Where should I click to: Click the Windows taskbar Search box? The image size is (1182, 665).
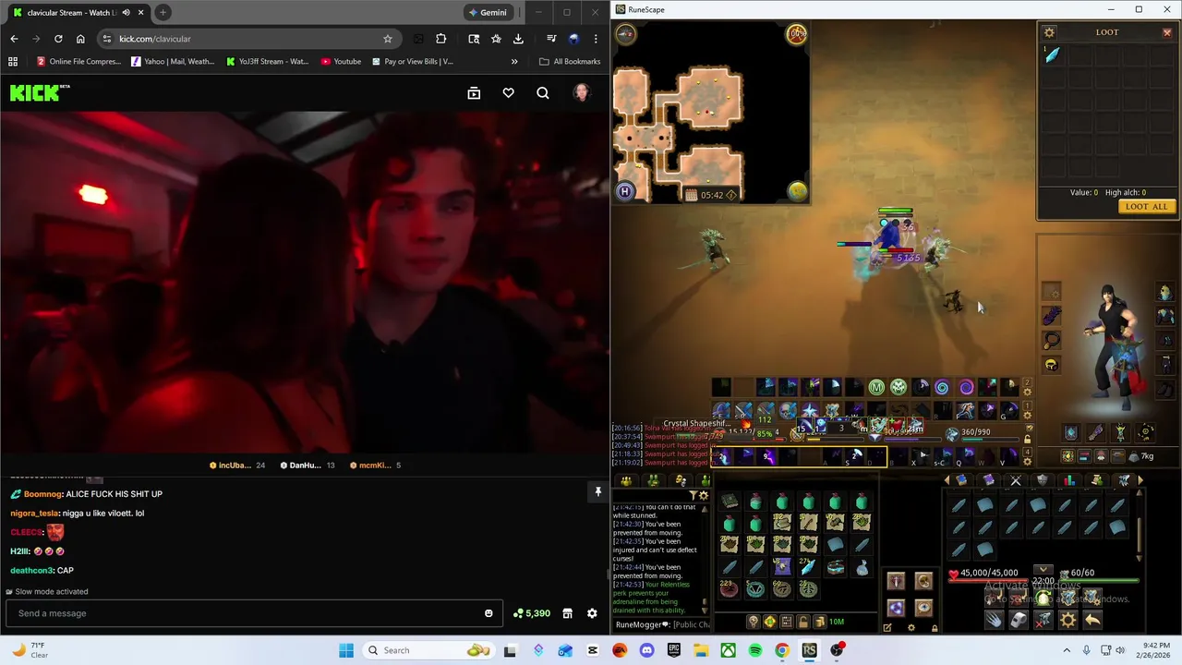(428, 650)
